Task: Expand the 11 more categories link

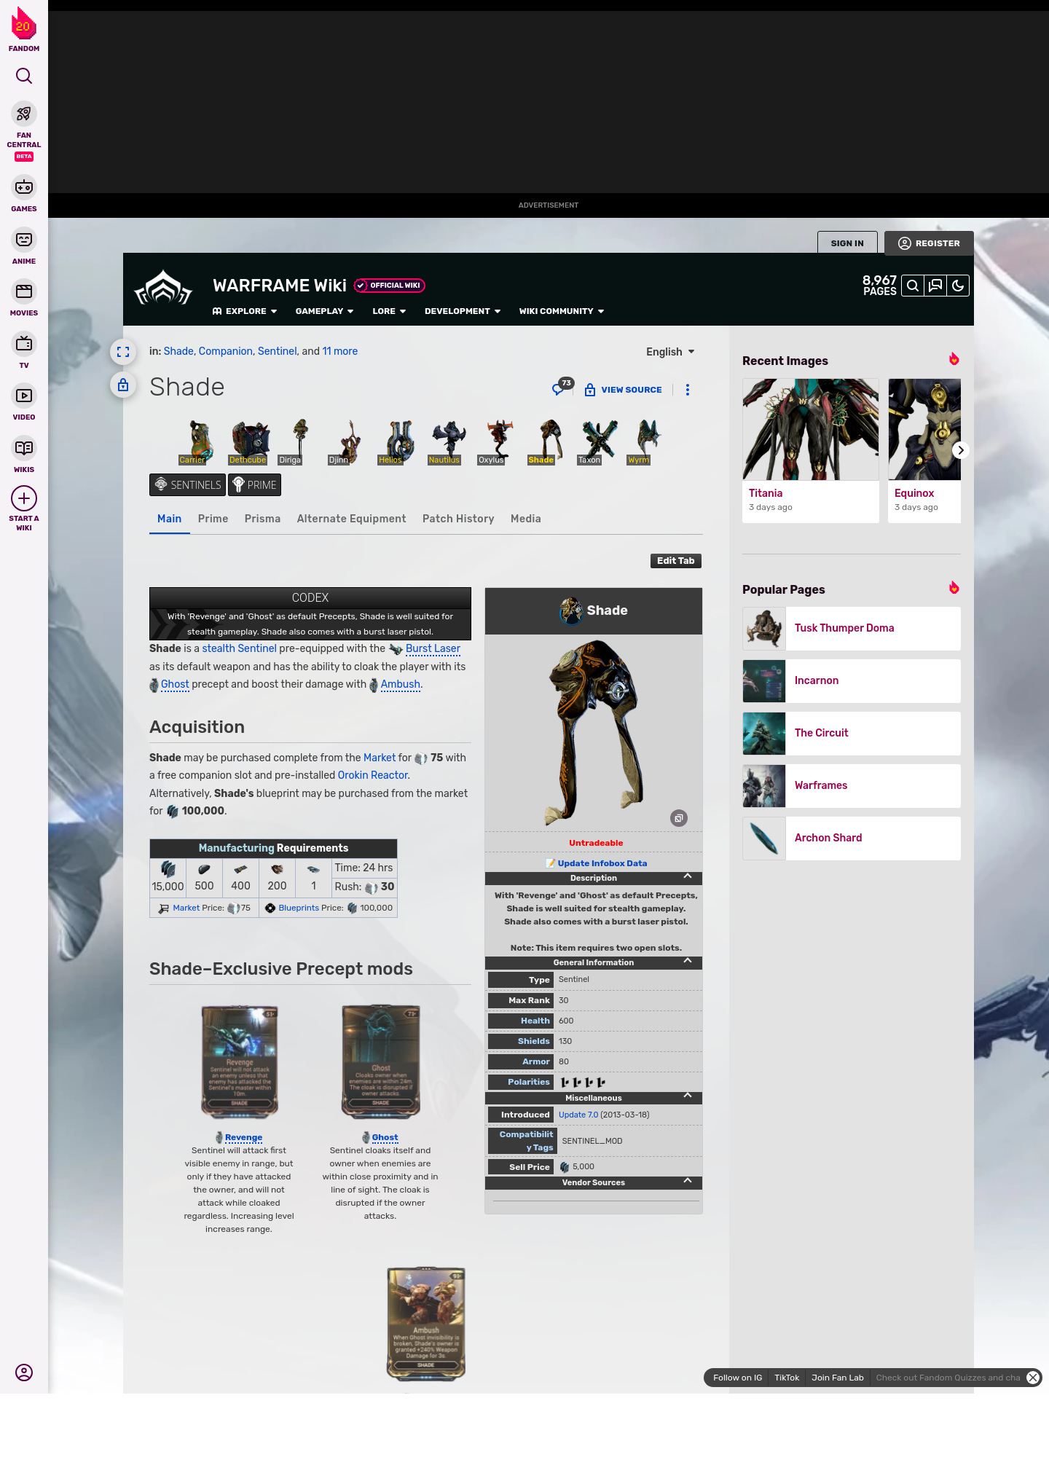Action: click(340, 351)
